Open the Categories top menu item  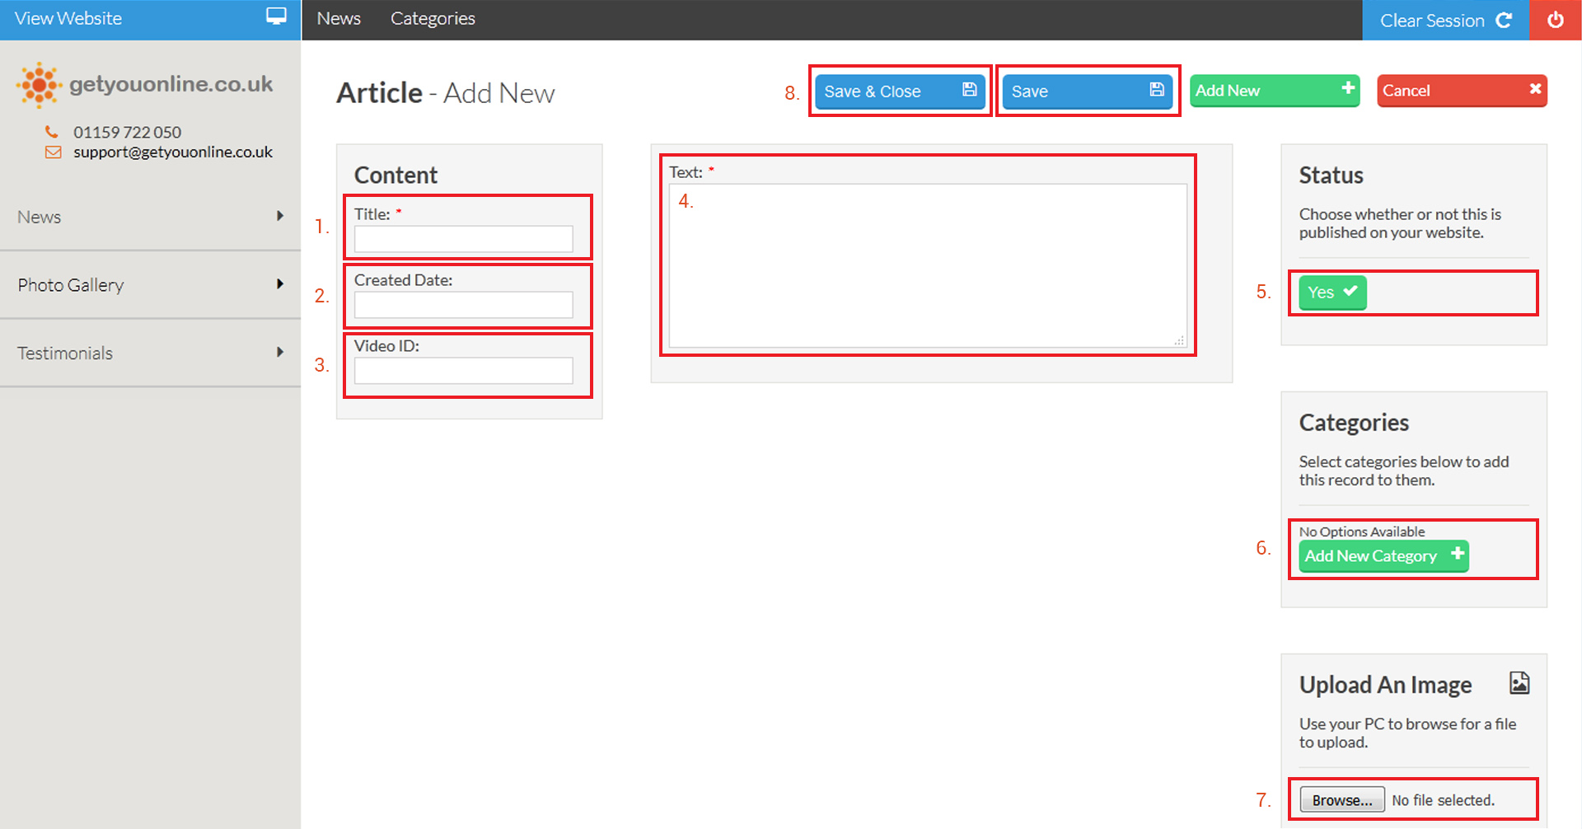pos(433,18)
